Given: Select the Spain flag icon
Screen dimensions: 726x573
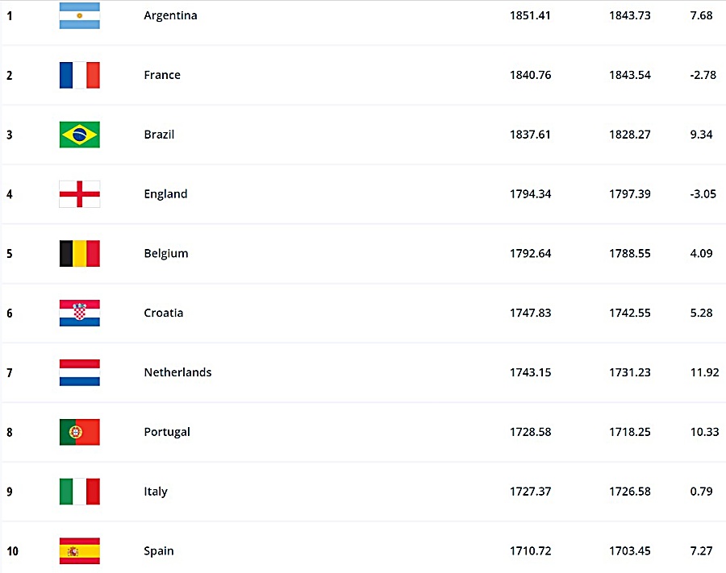Looking at the screenshot, I should point(80,550).
